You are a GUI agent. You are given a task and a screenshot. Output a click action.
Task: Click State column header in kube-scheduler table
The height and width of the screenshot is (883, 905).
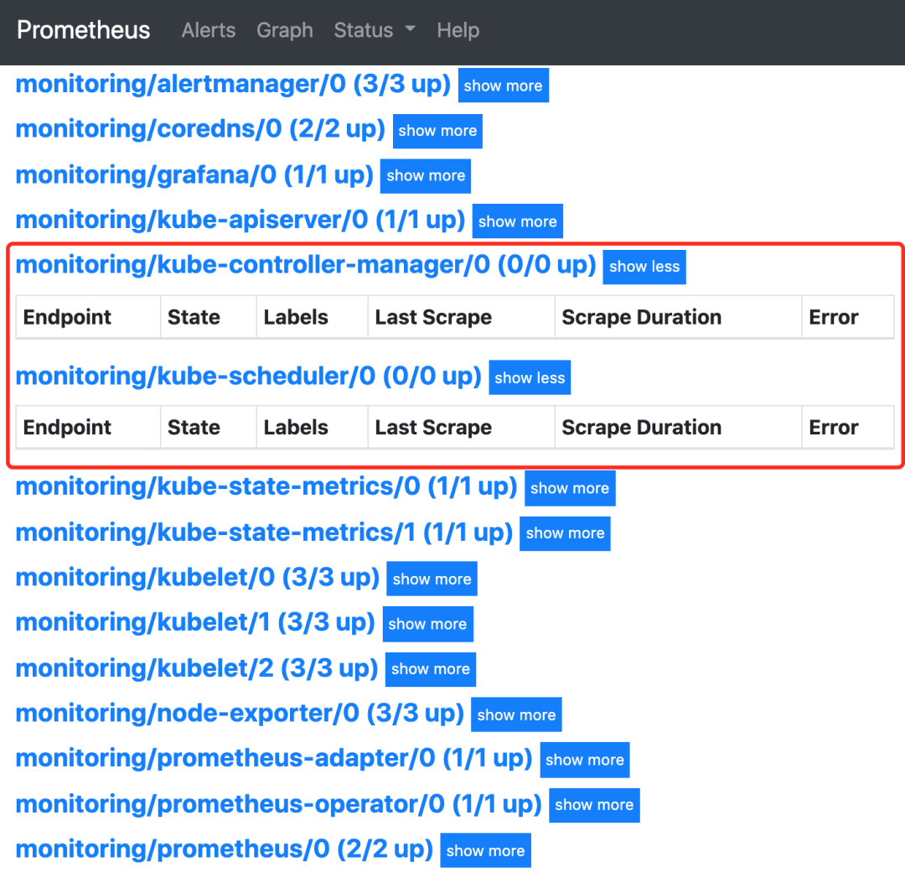[209, 428]
